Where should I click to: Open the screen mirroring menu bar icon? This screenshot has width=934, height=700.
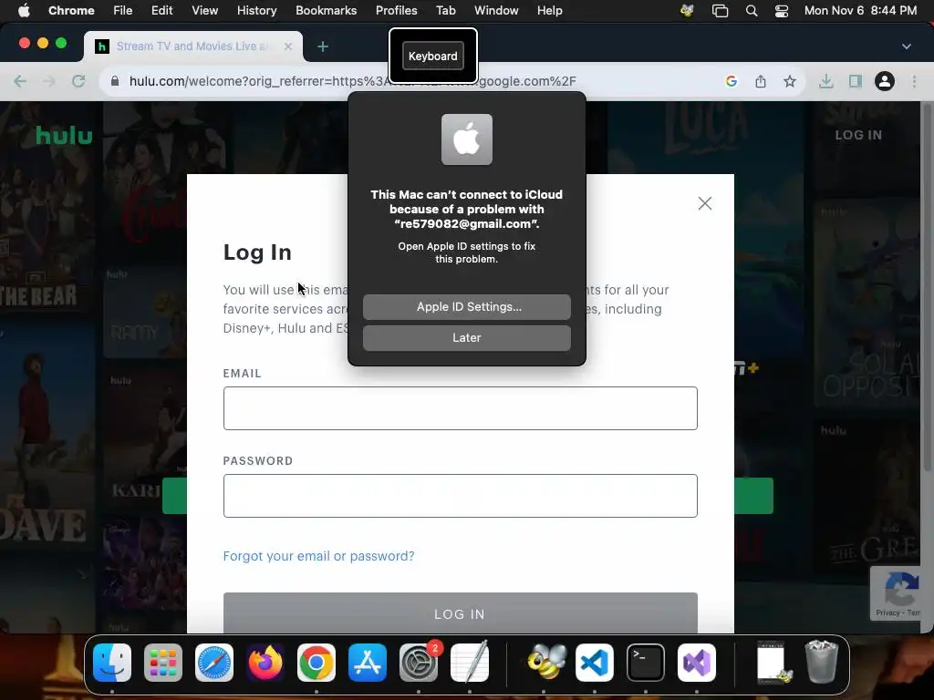pyautogui.click(x=720, y=11)
